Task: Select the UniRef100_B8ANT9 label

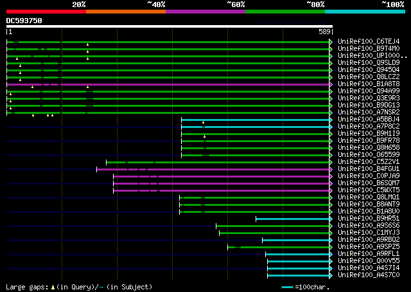Action: click(x=369, y=205)
